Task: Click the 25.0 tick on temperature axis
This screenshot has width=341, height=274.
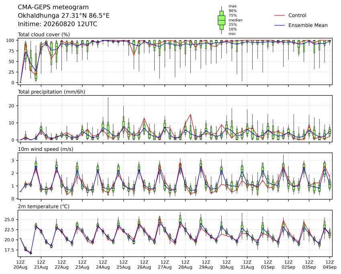Action: pos(9,220)
